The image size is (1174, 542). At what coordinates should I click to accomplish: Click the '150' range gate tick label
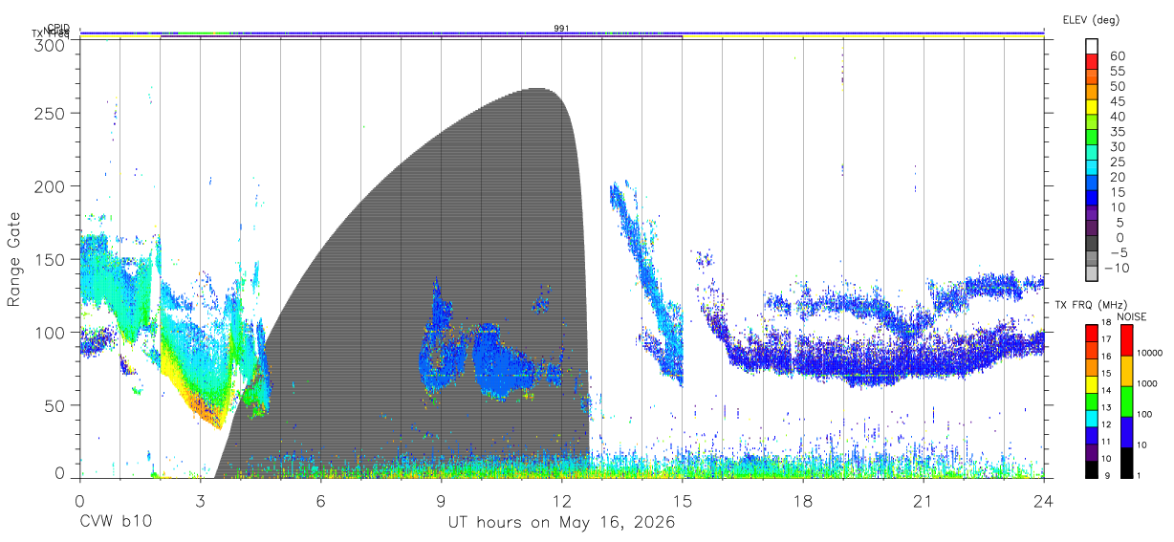pos(50,259)
